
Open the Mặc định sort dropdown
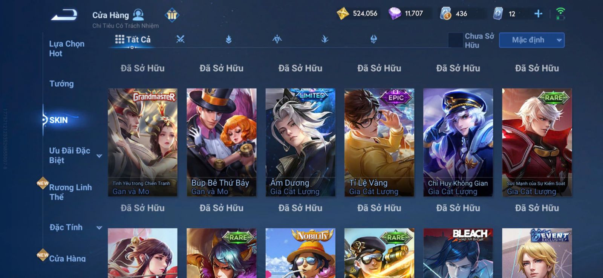[x=532, y=40]
